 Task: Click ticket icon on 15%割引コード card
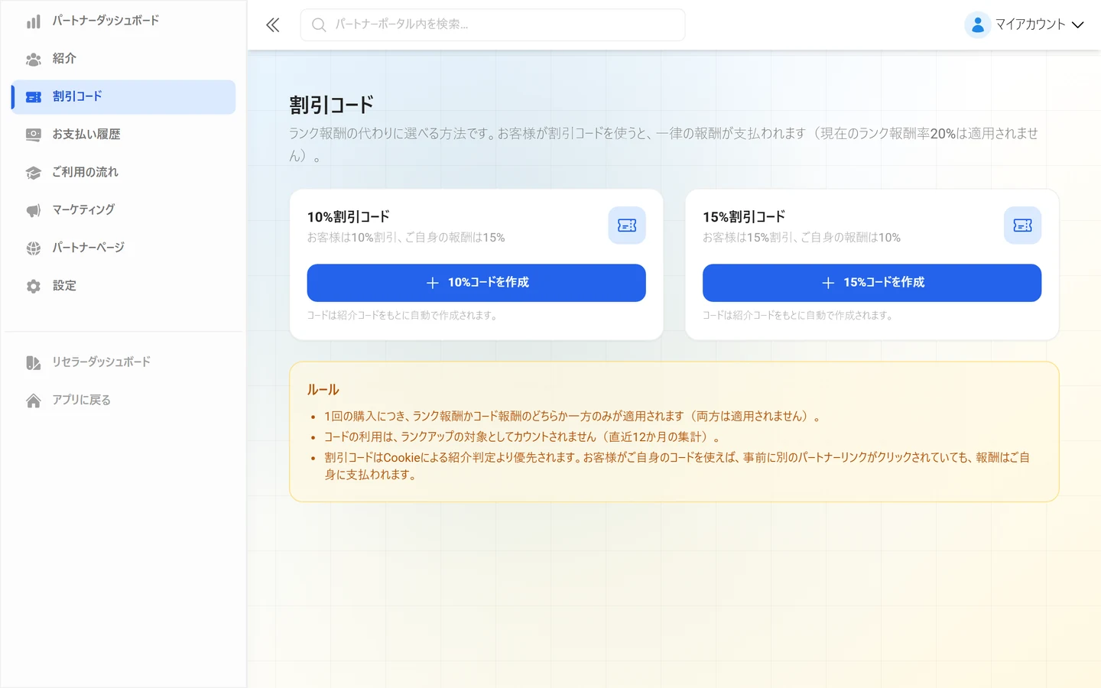click(1022, 226)
